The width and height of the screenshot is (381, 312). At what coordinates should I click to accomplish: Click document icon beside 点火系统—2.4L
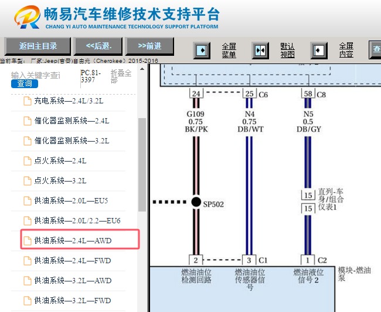pyautogui.click(x=28, y=161)
